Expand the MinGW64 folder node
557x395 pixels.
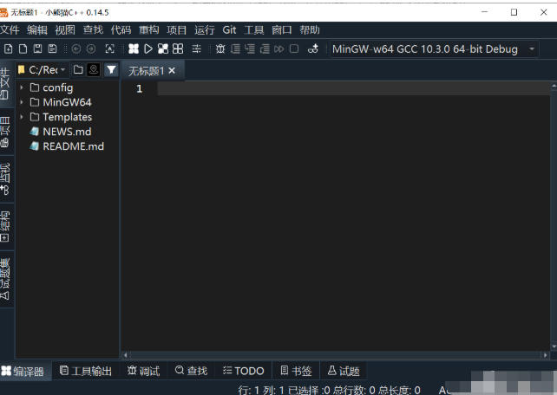click(22, 102)
